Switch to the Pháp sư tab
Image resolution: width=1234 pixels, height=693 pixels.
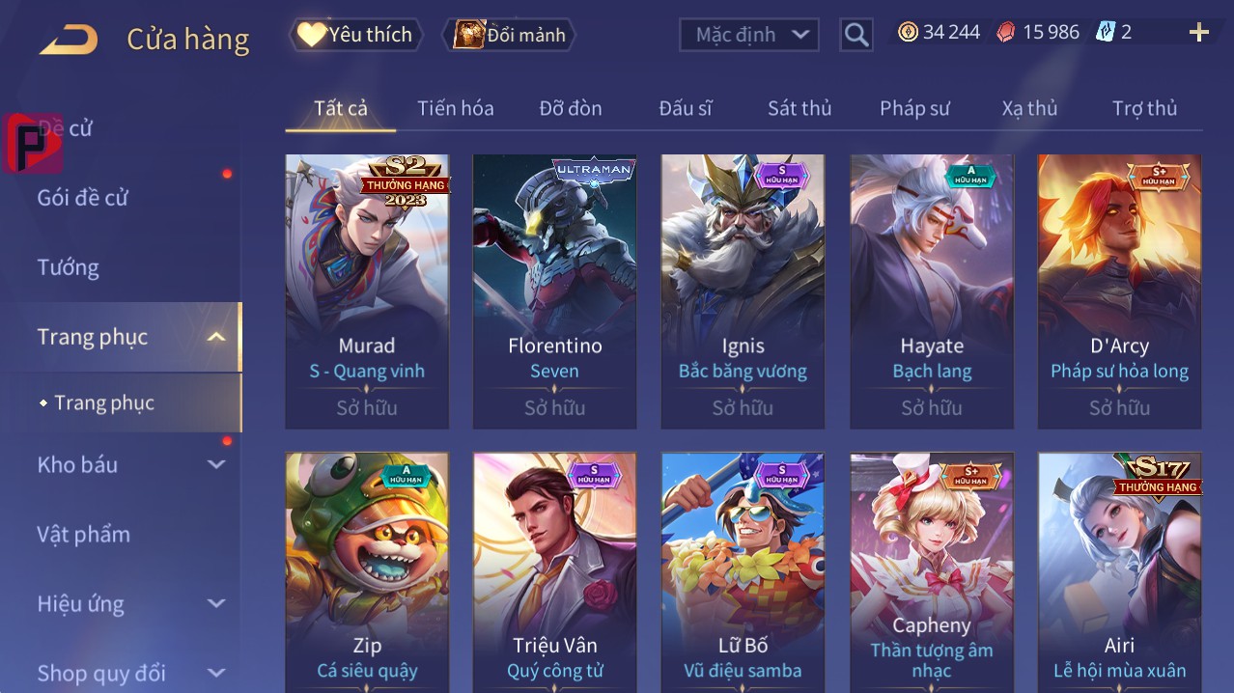point(914,108)
